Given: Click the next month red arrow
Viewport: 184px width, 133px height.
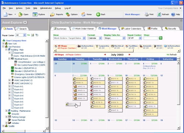Looking at the screenshot, I should pyautogui.click(x=130, y=55).
